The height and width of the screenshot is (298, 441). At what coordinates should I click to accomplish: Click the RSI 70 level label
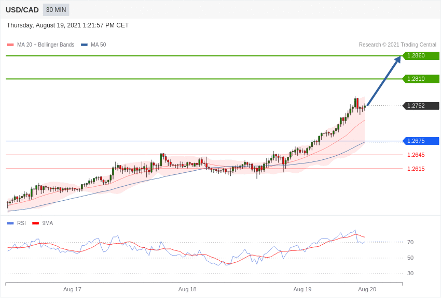[410, 242]
